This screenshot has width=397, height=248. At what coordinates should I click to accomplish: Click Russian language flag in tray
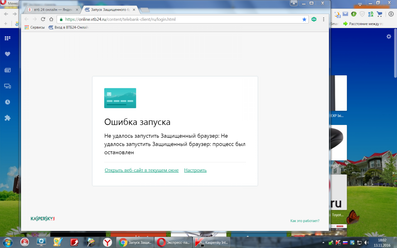tap(345, 242)
